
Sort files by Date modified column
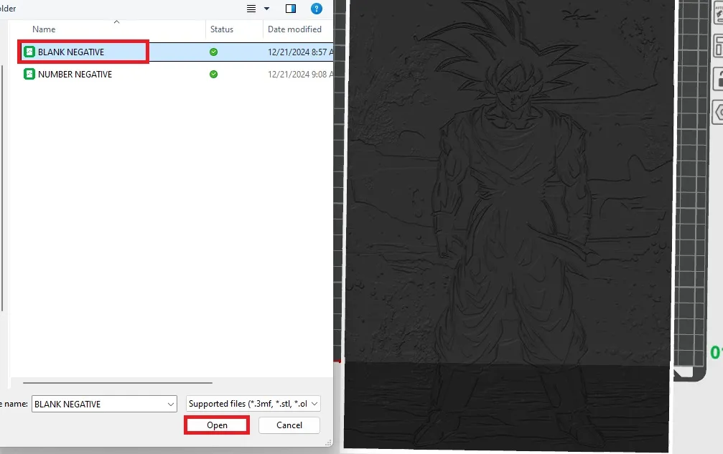click(294, 29)
